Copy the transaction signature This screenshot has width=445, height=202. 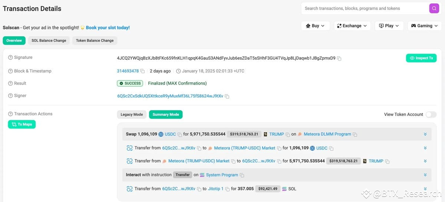tap(339, 58)
